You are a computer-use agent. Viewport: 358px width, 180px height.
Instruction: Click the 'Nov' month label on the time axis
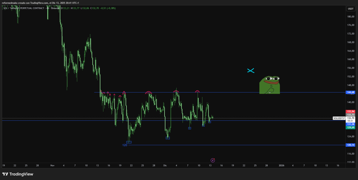53,165
